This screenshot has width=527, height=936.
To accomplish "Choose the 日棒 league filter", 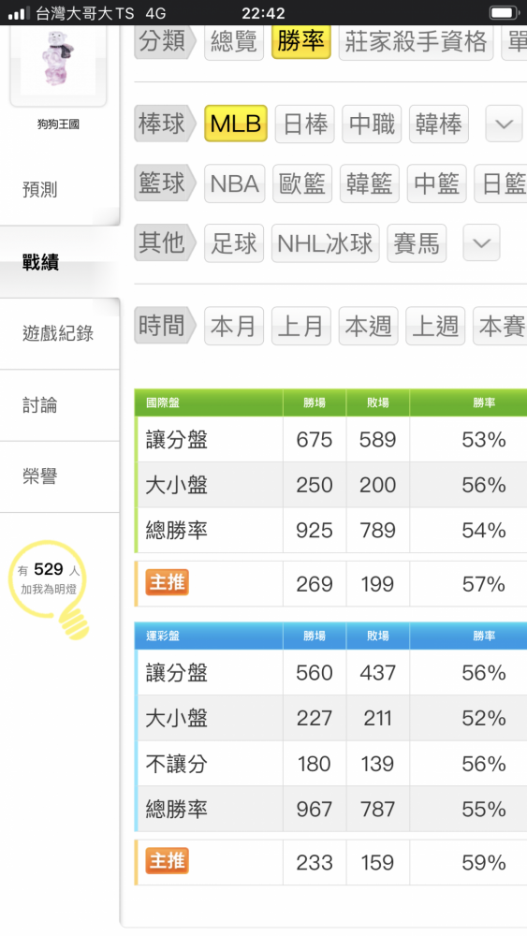I will click(305, 124).
